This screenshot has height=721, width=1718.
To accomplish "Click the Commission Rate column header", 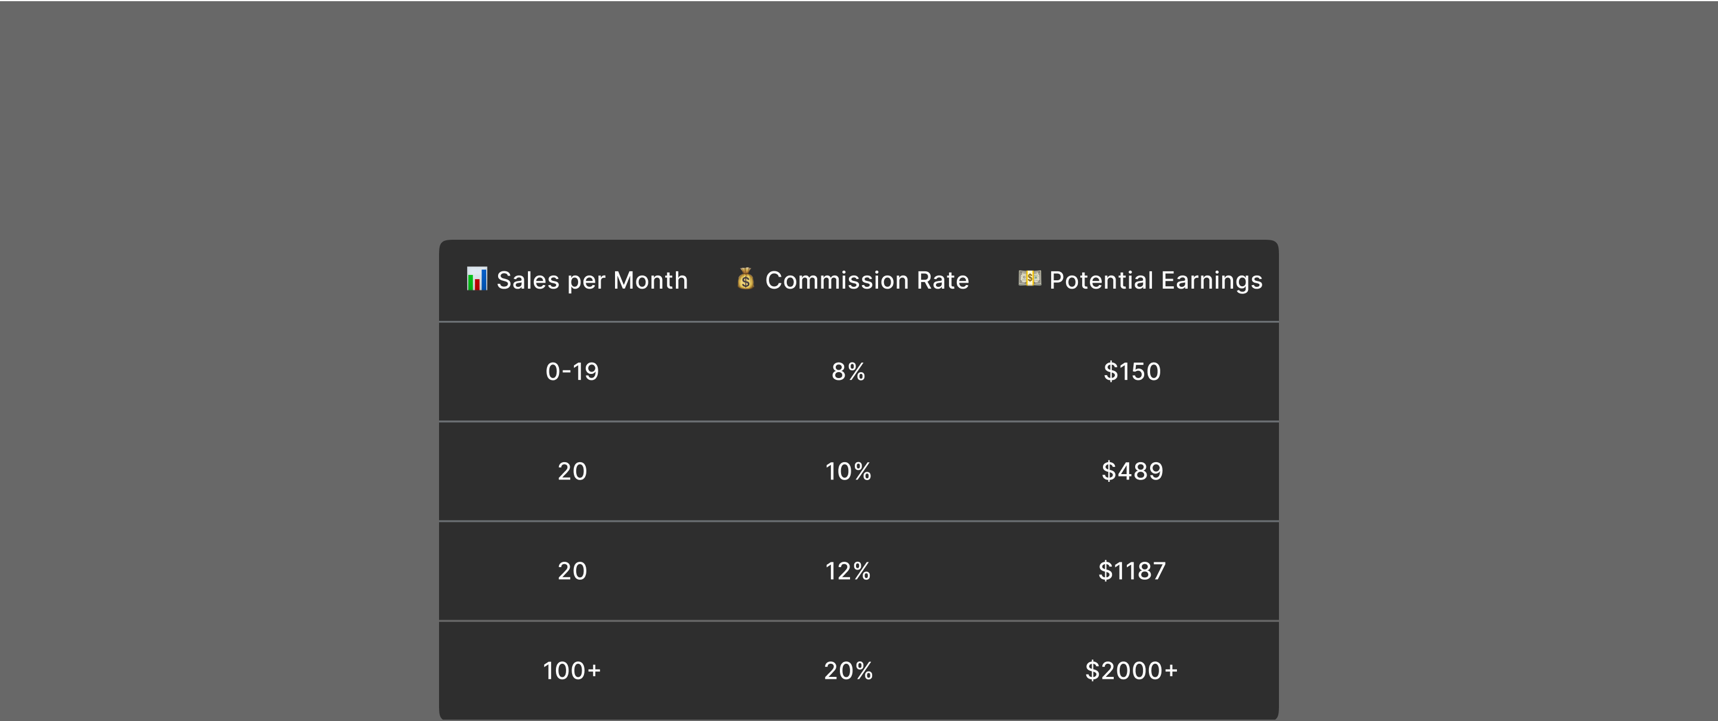I will click(x=866, y=281).
